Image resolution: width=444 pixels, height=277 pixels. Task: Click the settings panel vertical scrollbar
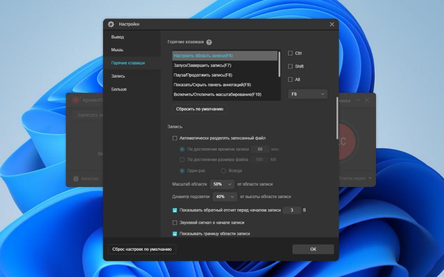337,118
